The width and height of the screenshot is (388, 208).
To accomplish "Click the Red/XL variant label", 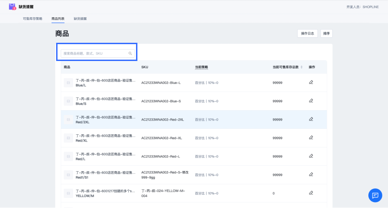I will click(81, 141).
